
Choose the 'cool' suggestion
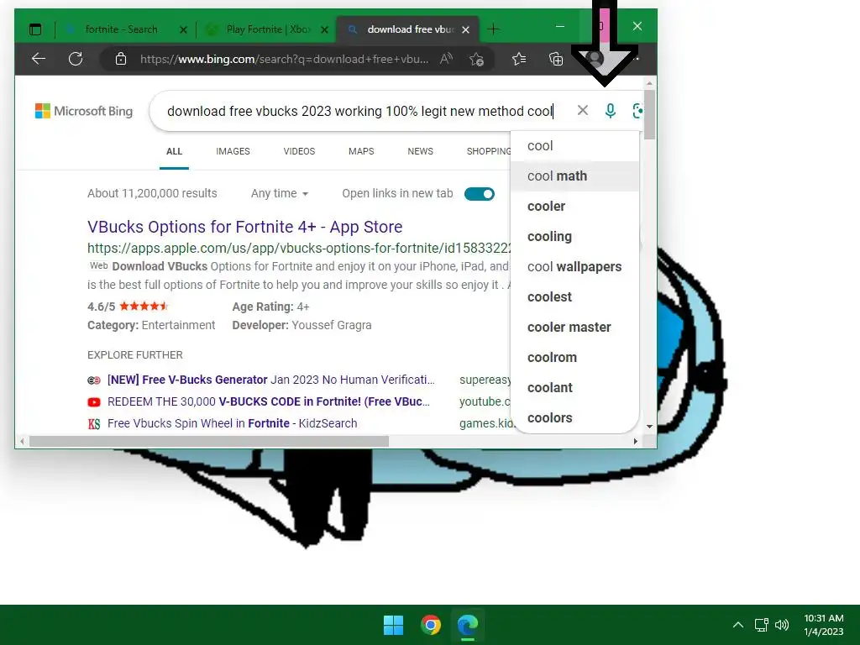point(574,146)
